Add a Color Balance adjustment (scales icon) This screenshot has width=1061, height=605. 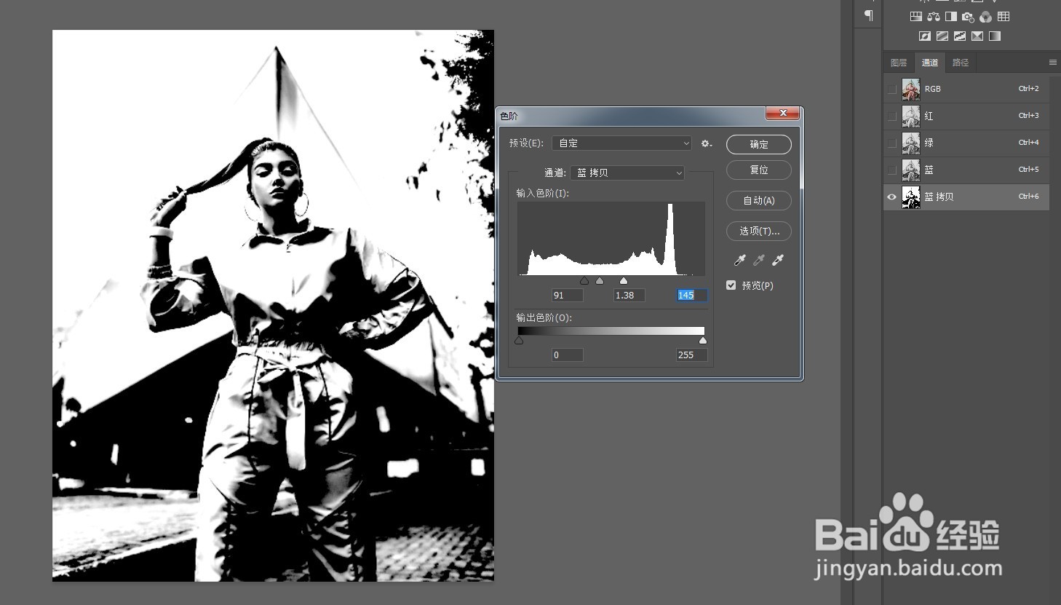(x=934, y=17)
